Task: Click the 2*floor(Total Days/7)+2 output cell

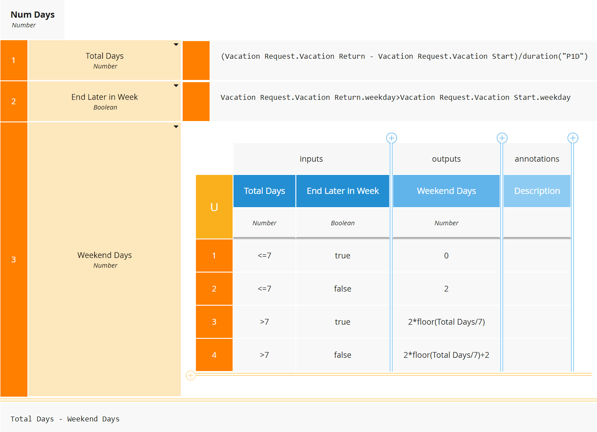Action: (x=446, y=355)
